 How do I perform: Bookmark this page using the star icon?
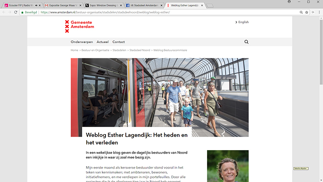[307, 13]
